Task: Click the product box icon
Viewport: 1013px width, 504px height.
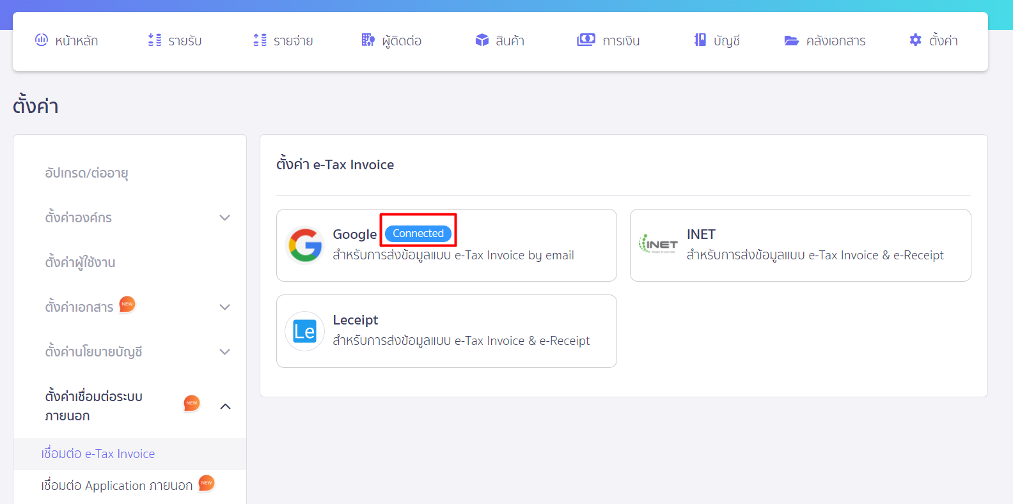Action: point(482,40)
